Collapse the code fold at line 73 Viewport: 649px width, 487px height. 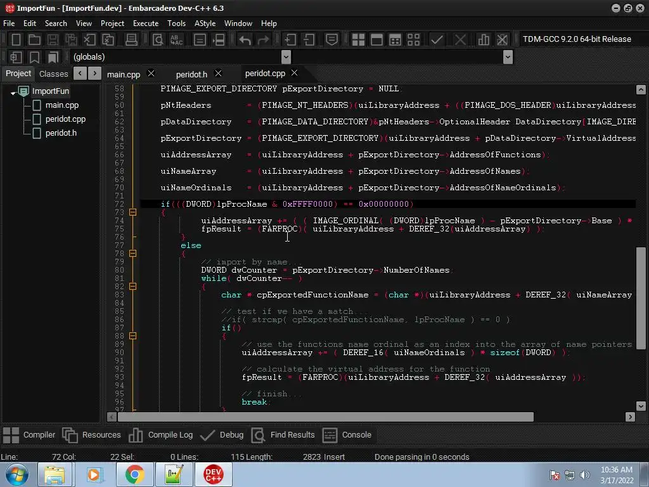tap(132, 212)
